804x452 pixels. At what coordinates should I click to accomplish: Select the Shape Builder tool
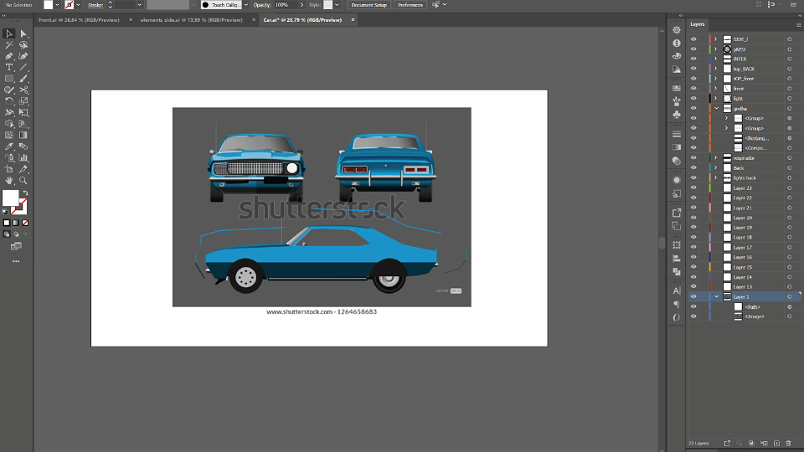[x=8, y=124]
